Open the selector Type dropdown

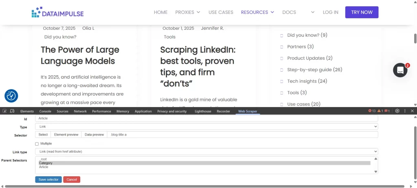click(206, 127)
